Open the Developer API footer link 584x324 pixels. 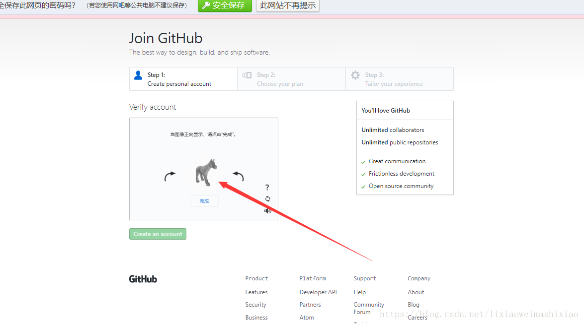point(318,292)
